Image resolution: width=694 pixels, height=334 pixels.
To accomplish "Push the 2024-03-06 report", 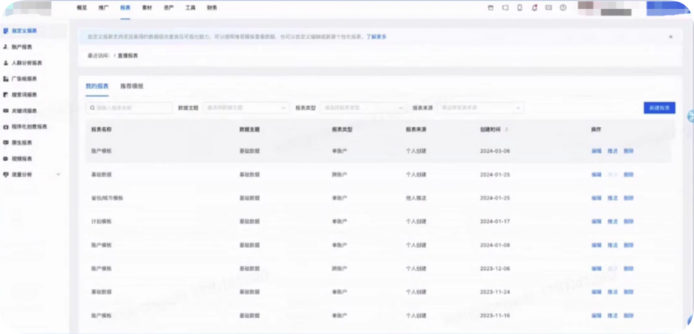I will 612,151.
